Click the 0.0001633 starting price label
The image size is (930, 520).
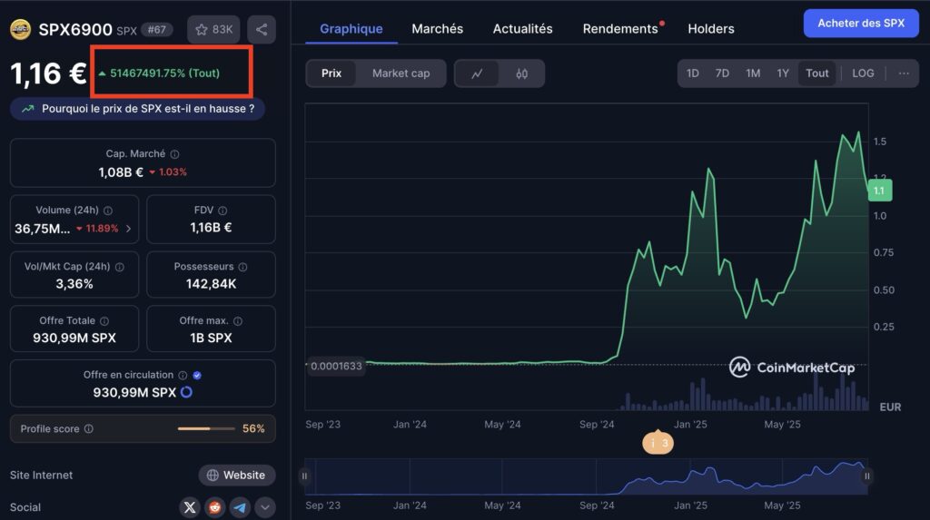(336, 366)
